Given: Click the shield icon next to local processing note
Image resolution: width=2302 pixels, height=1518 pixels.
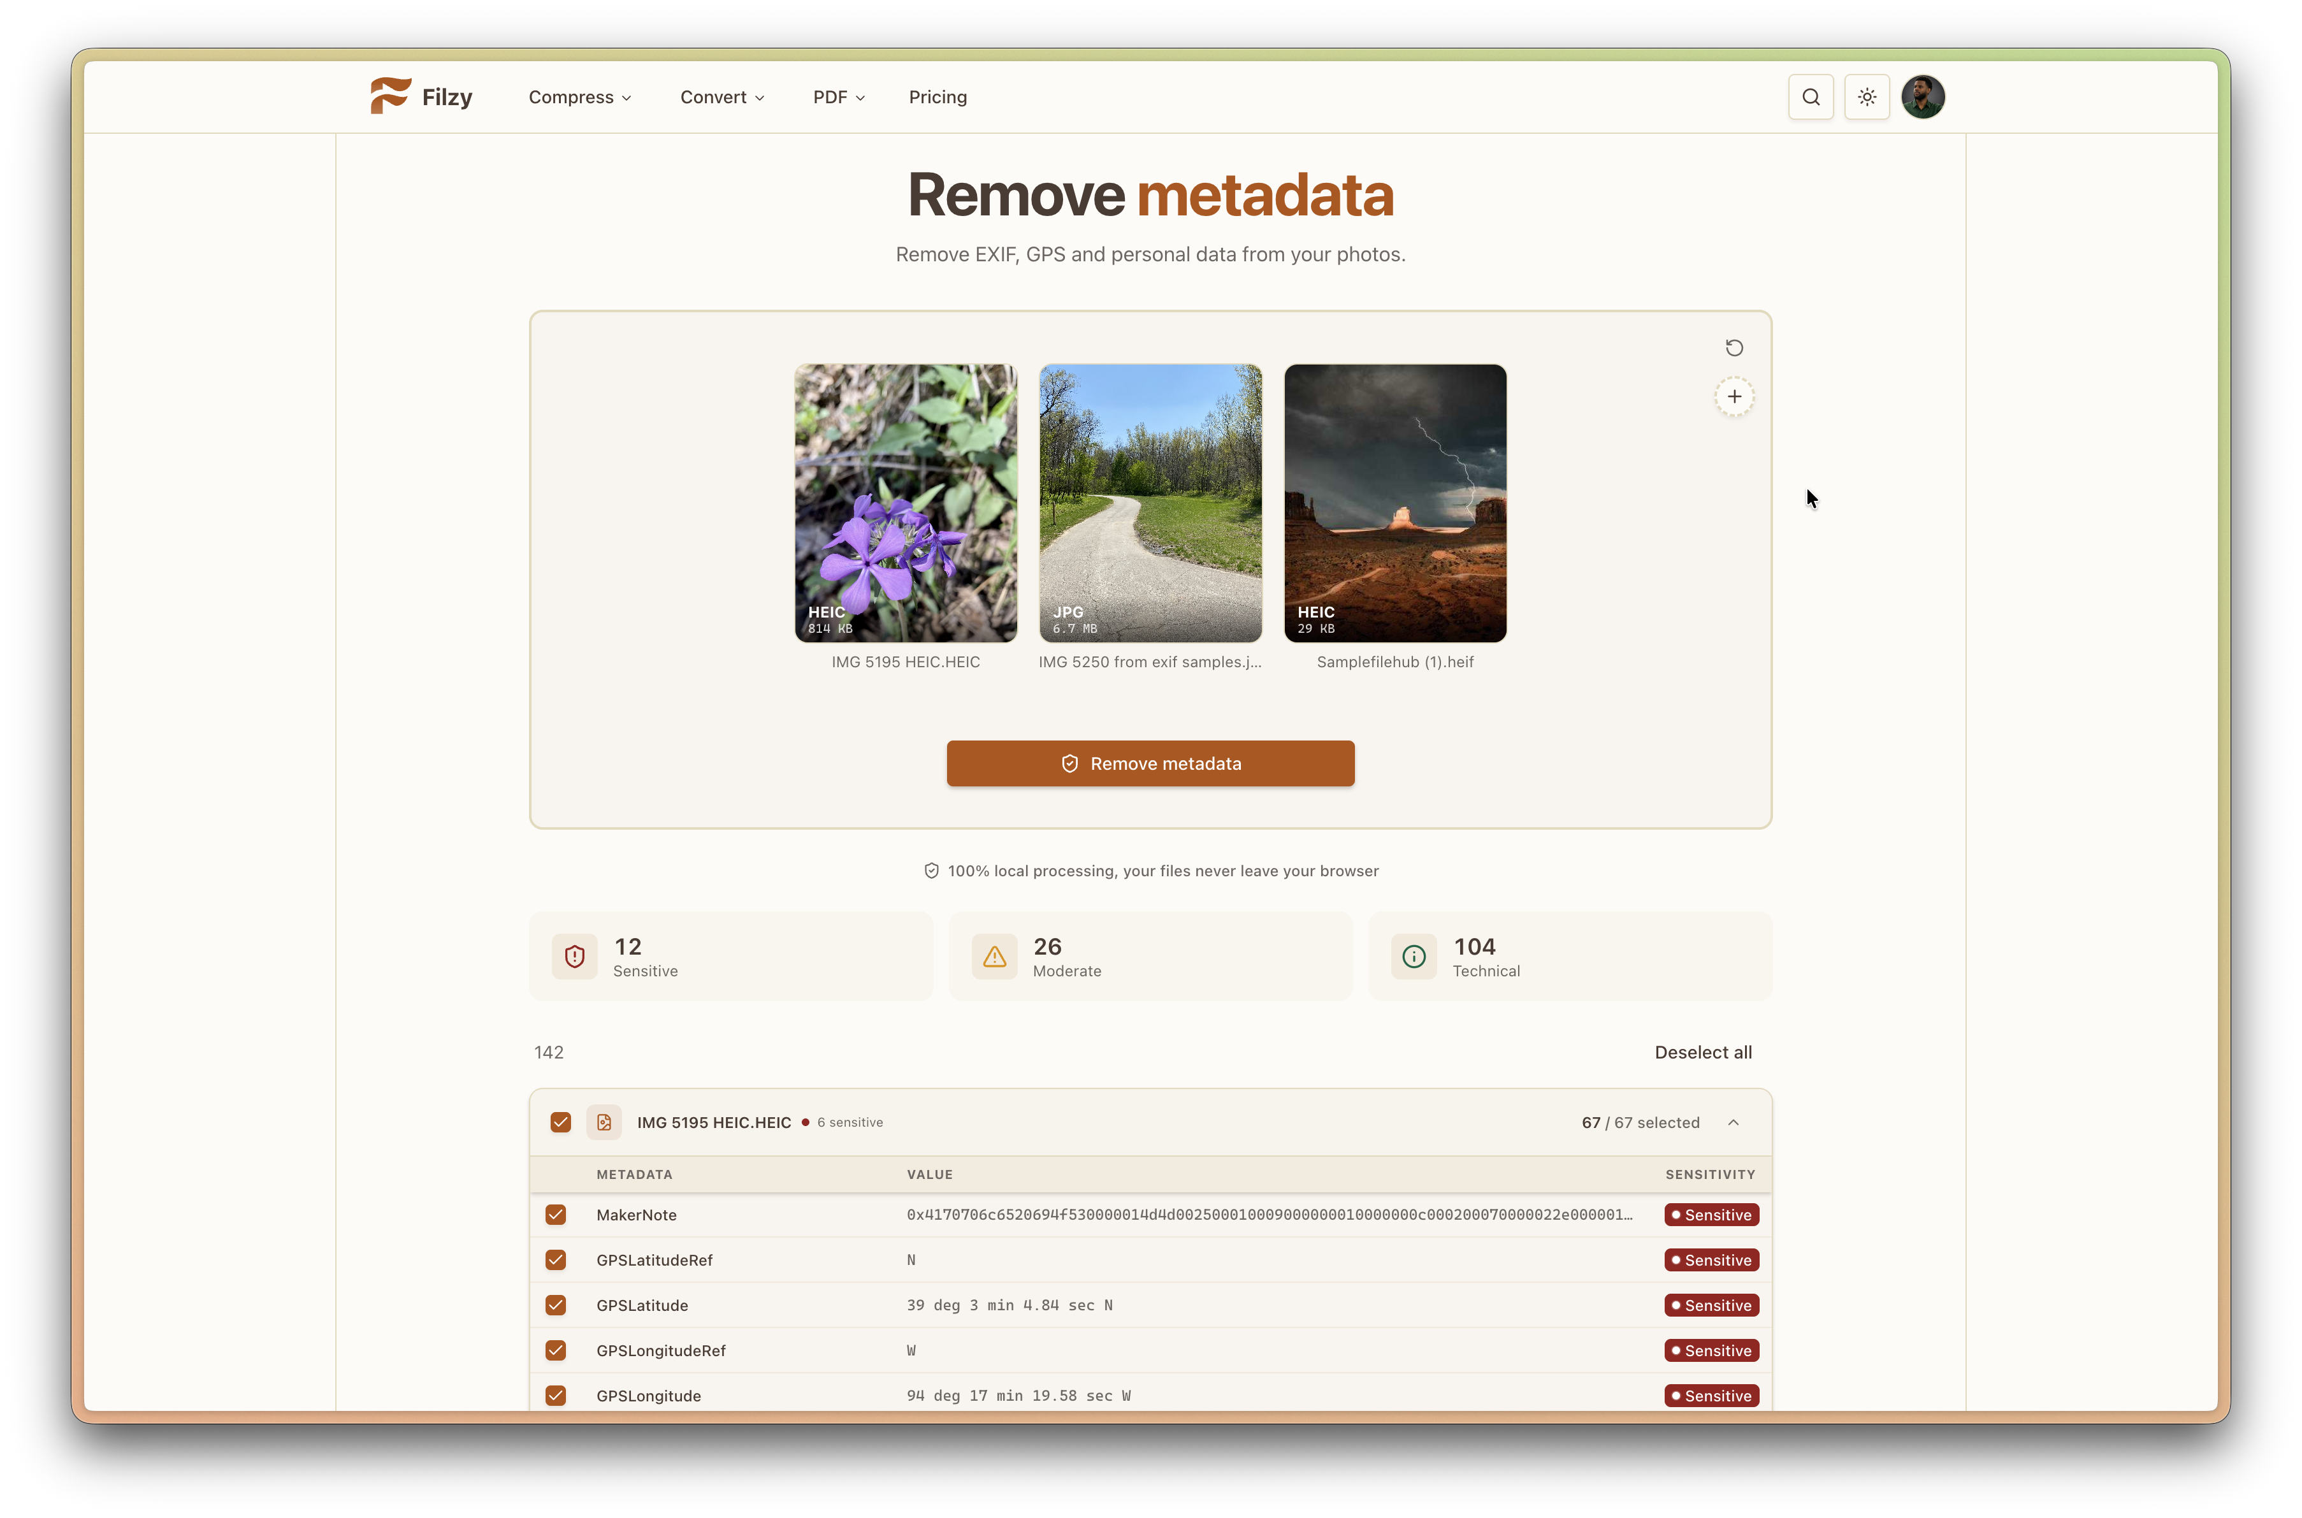Looking at the screenshot, I should click(x=931, y=871).
